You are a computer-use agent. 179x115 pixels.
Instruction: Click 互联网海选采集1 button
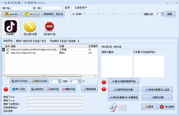tap(124, 90)
